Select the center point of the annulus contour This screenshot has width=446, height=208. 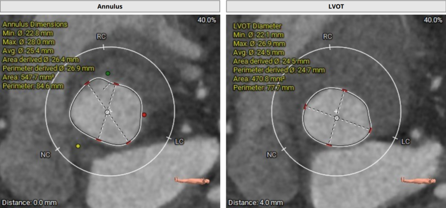(107, 112)
